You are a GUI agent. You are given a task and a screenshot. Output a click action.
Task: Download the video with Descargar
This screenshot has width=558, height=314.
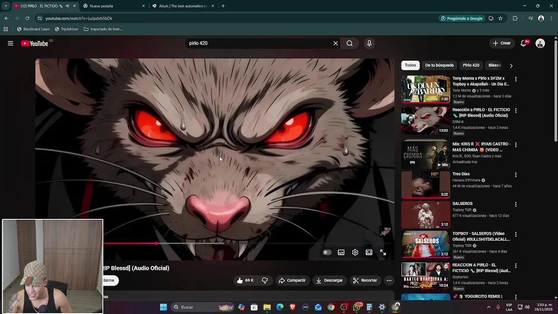point(329,280)
